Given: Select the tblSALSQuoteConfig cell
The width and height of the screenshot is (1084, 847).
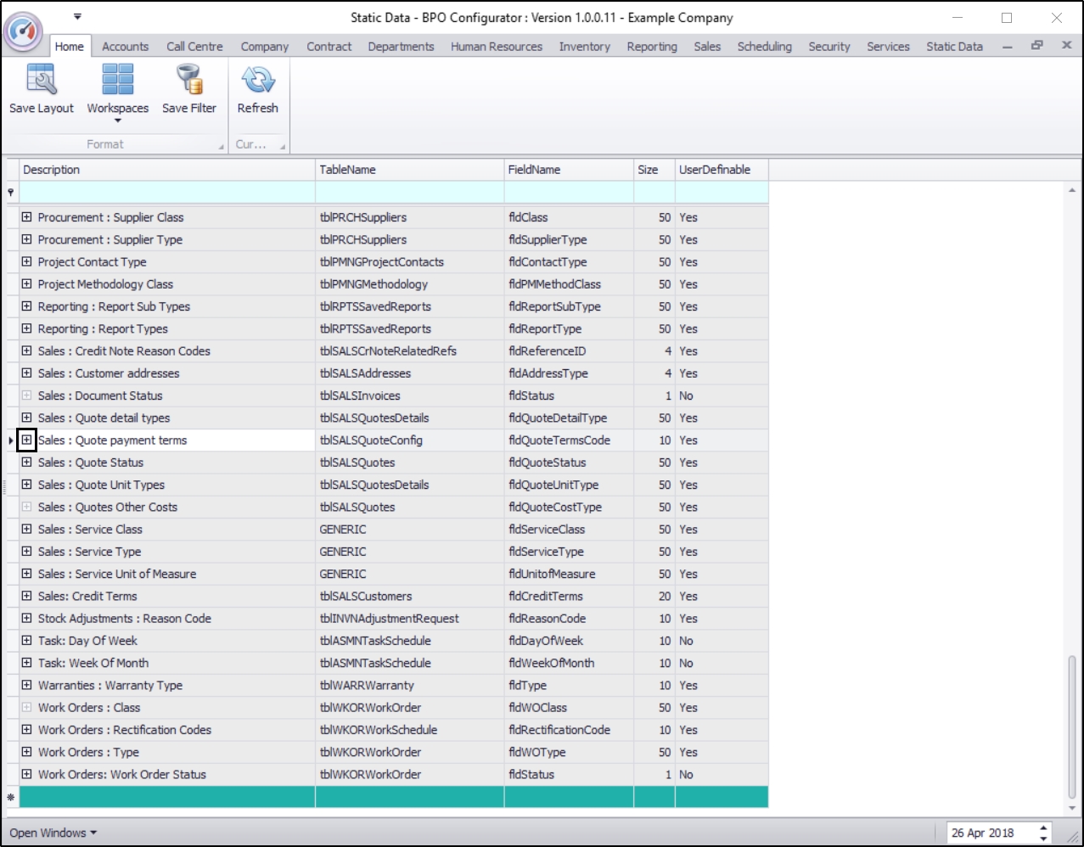Looking at the screenshot, I should point(410,440).
